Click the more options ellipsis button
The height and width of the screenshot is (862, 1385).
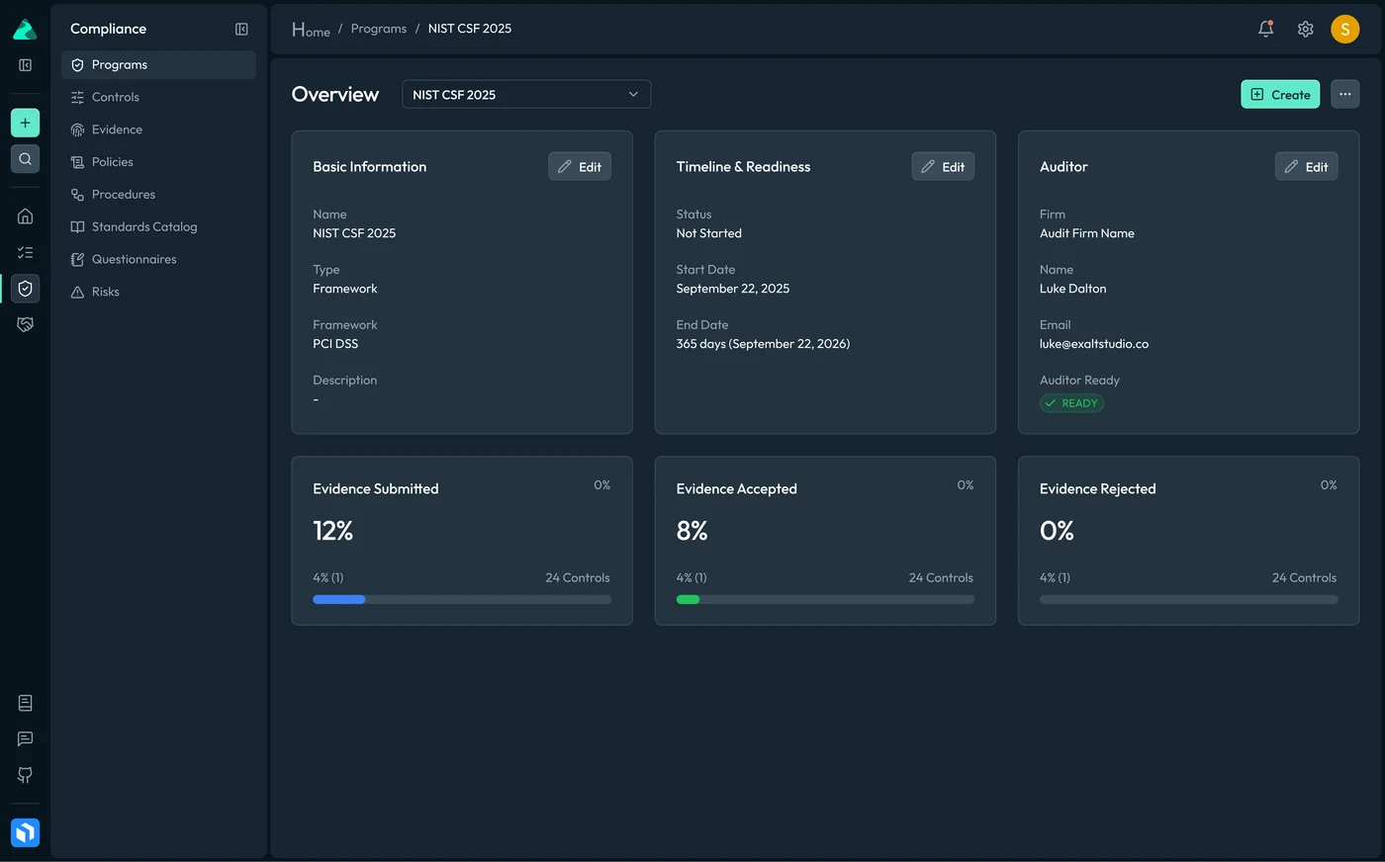[x=1344, y=94]
